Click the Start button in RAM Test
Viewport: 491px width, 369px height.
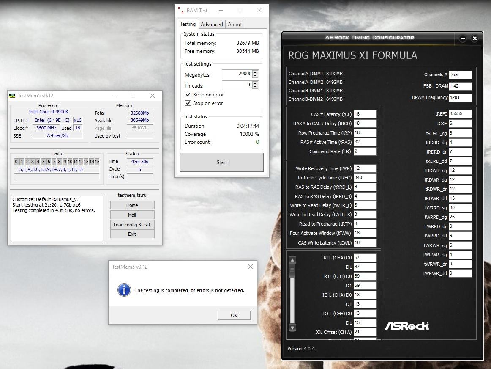(x=222, y=162)
